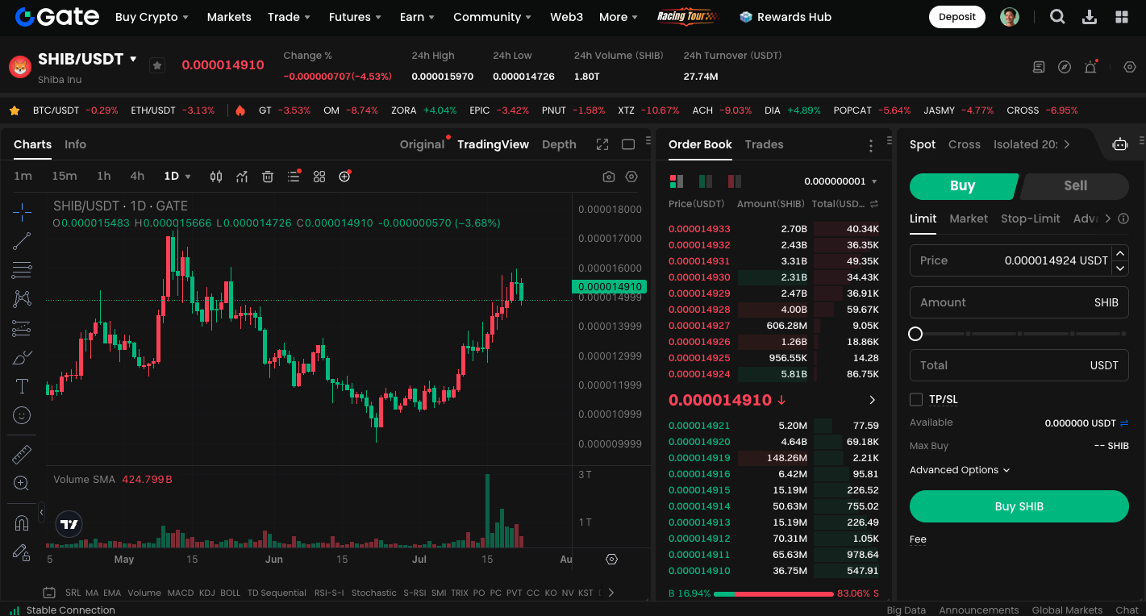Switch to the Sell toggle
This screenshot has height=616, width=1146.
[1075, 185]
